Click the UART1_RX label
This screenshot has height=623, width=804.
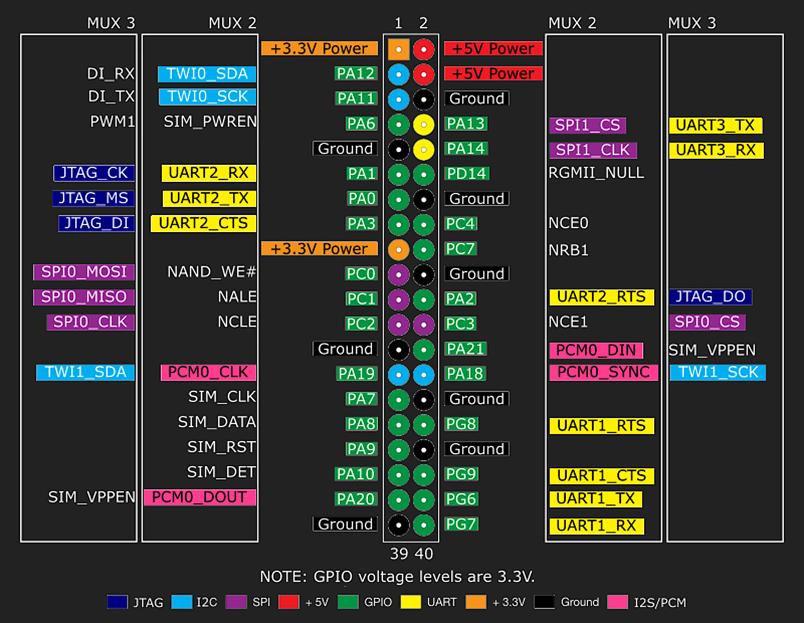597,526
